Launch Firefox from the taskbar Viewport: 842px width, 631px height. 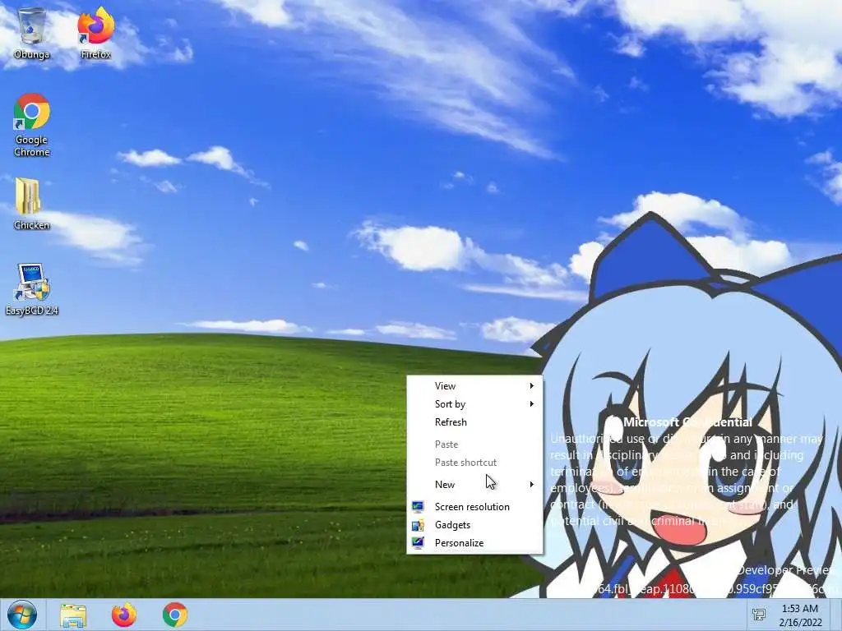point(124,615)
